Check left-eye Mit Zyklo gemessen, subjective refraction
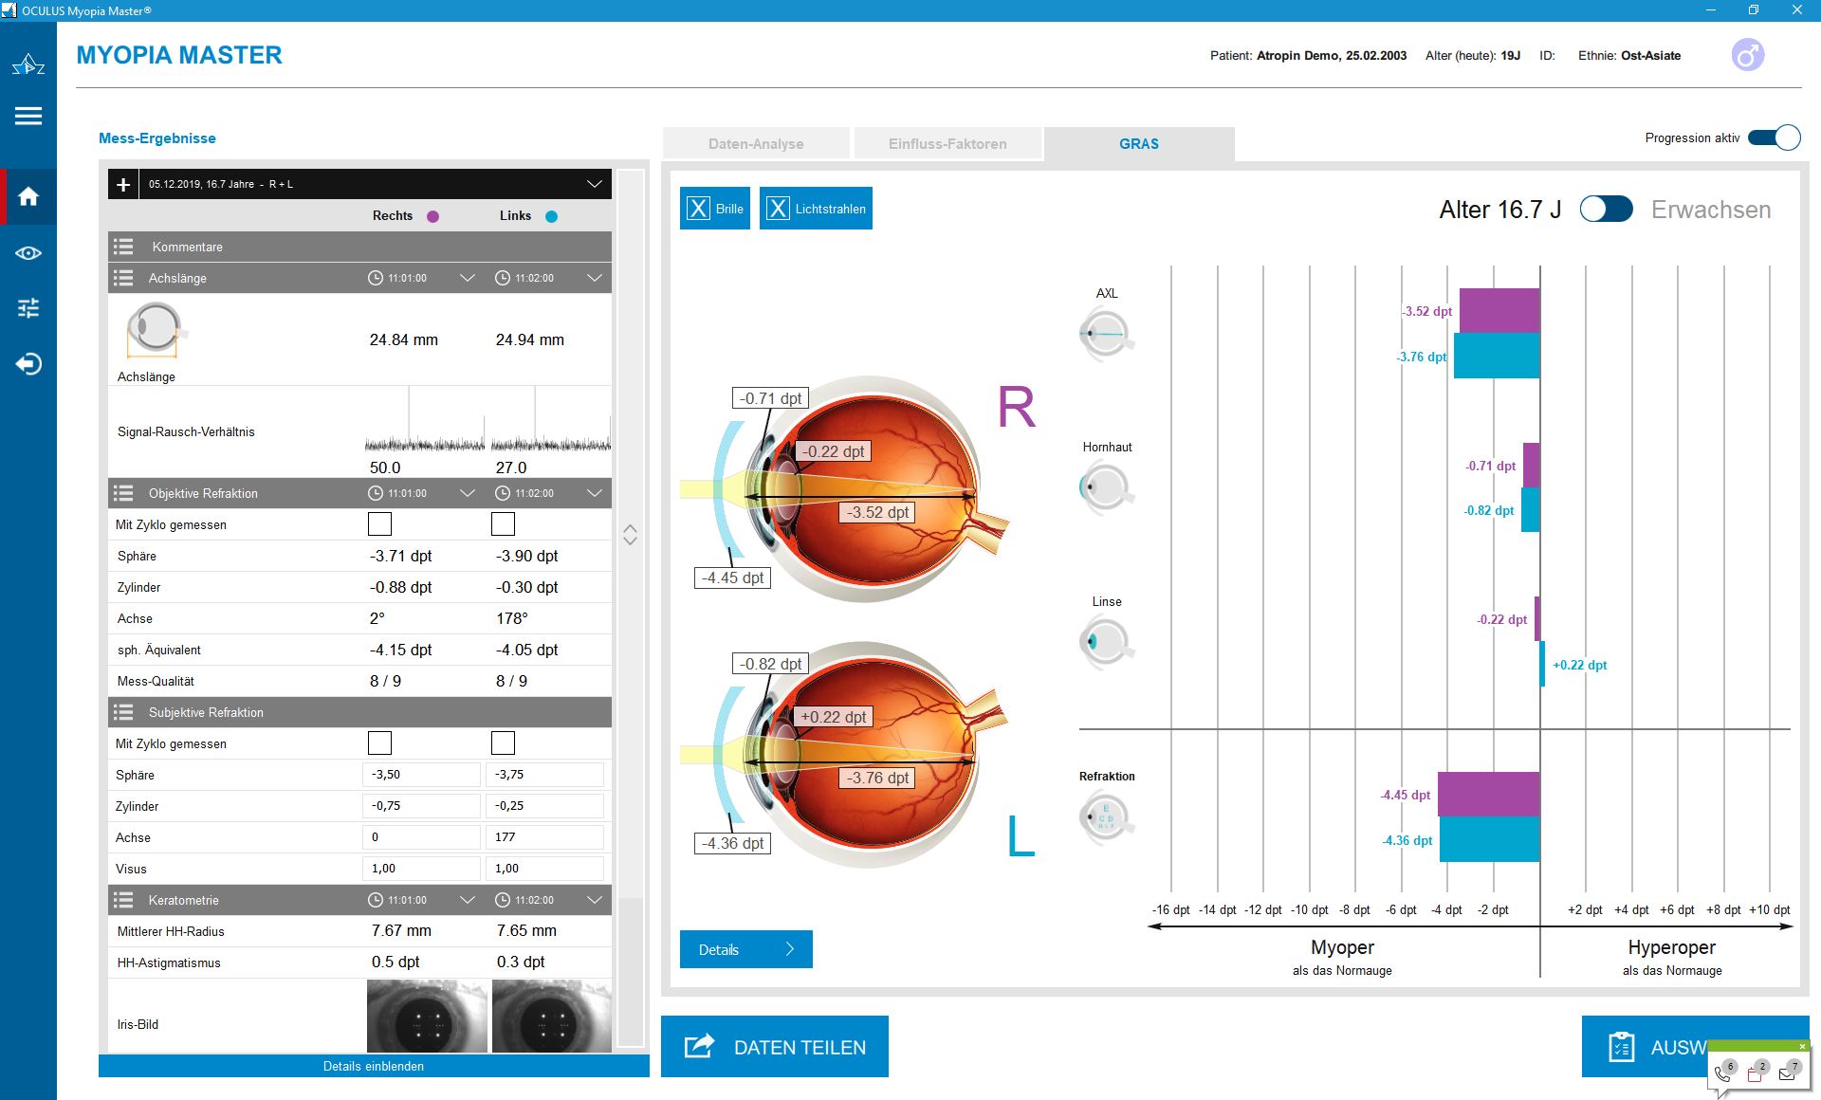The width and height of the screenshot is (1821, 1100). click(x=503, y=742)
